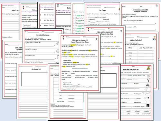Click the builder icon on Adding Prefix 'un-' worksheet
This screenshot has width=161, height=121.
[154, 38]
